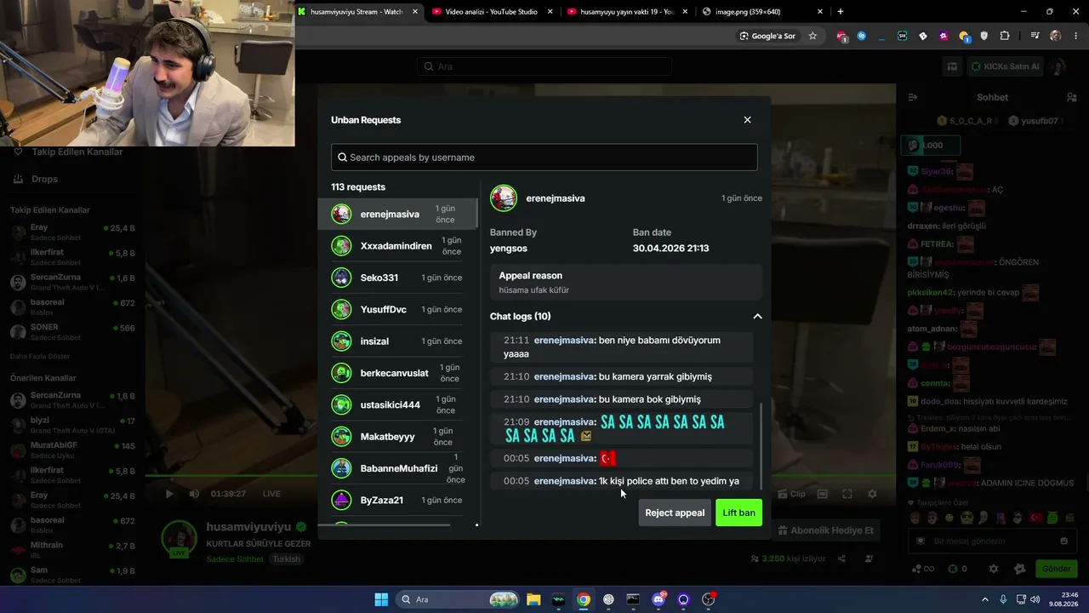Play the stream video
1089x613 pixels.
point(169,494)
